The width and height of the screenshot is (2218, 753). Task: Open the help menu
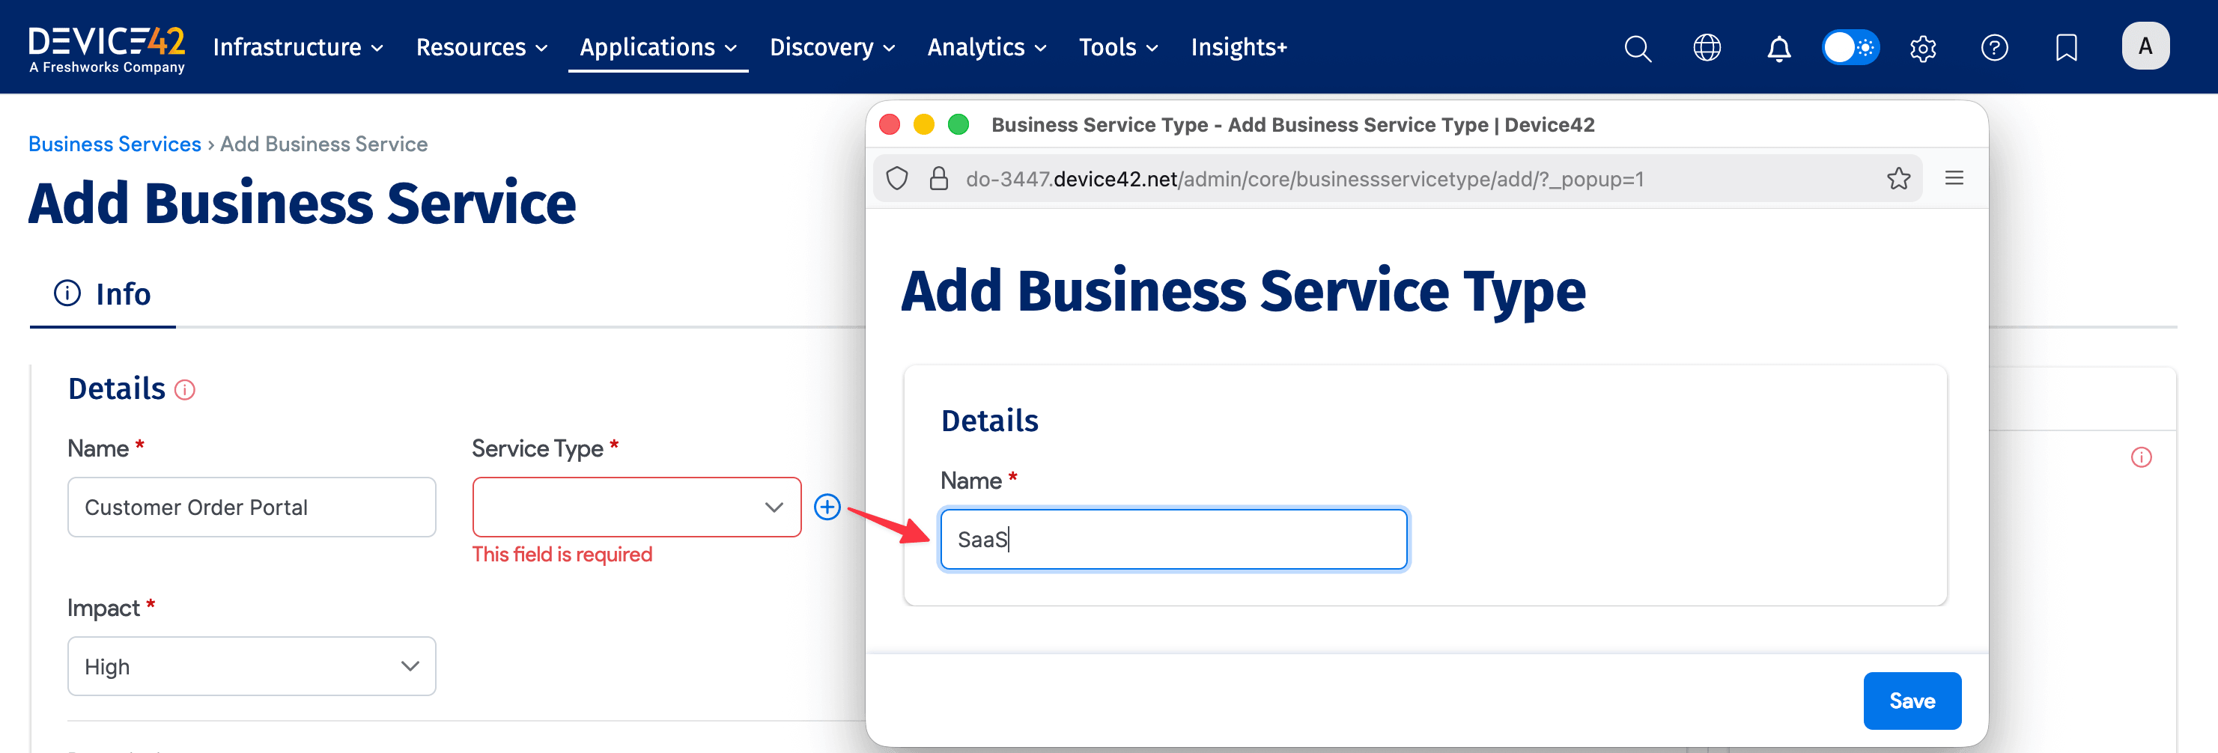1994,48
